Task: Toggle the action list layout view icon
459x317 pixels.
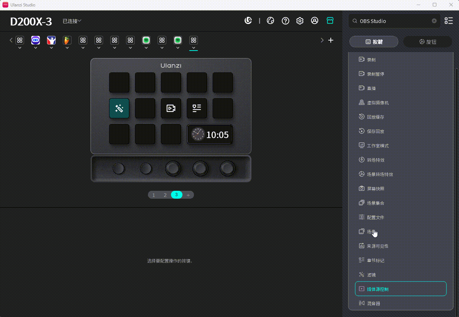Action: click(448, 20)
